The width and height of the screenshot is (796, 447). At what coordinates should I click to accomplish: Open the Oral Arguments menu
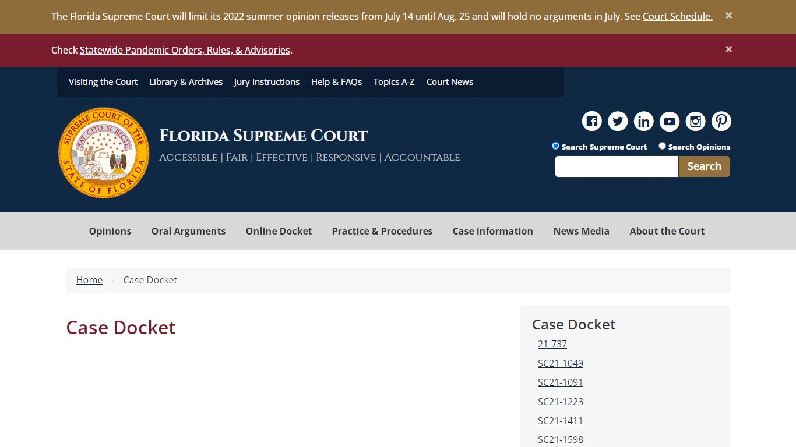pos(188,231)
